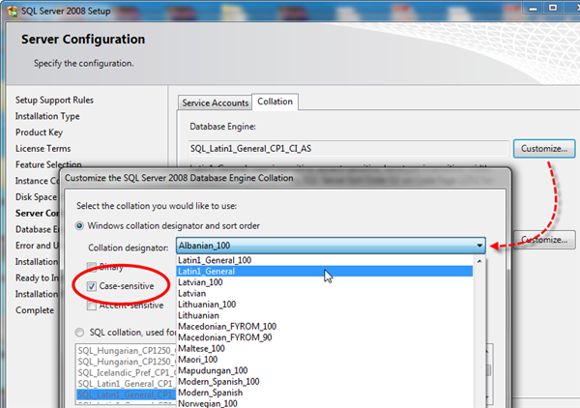Maximize the SQL Server Setup window
580x408 pixels.
(552, 8)
